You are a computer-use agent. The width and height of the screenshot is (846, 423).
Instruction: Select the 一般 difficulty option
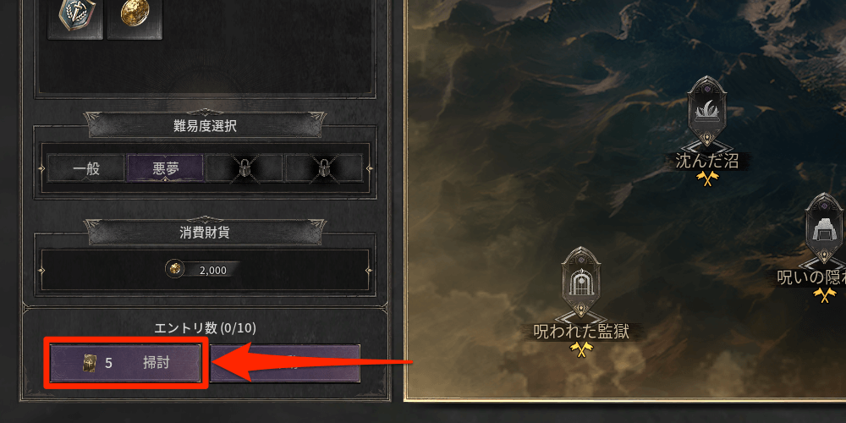[x=86, y=169]
